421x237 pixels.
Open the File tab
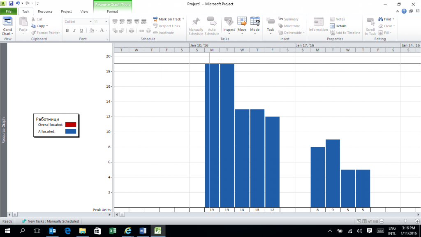[x=9, y=11]
